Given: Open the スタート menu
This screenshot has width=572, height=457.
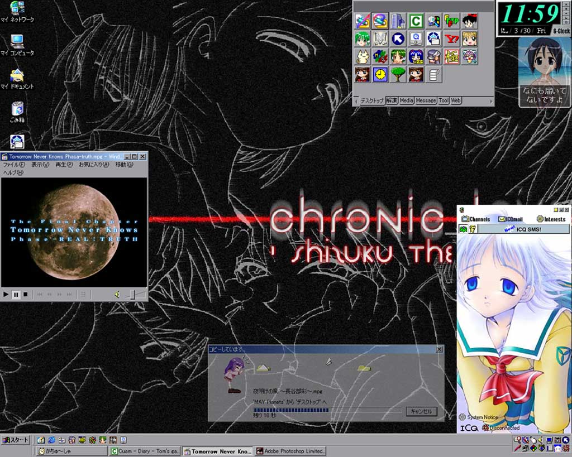Looking at the screenshot, I should click(x=15, y=440).
